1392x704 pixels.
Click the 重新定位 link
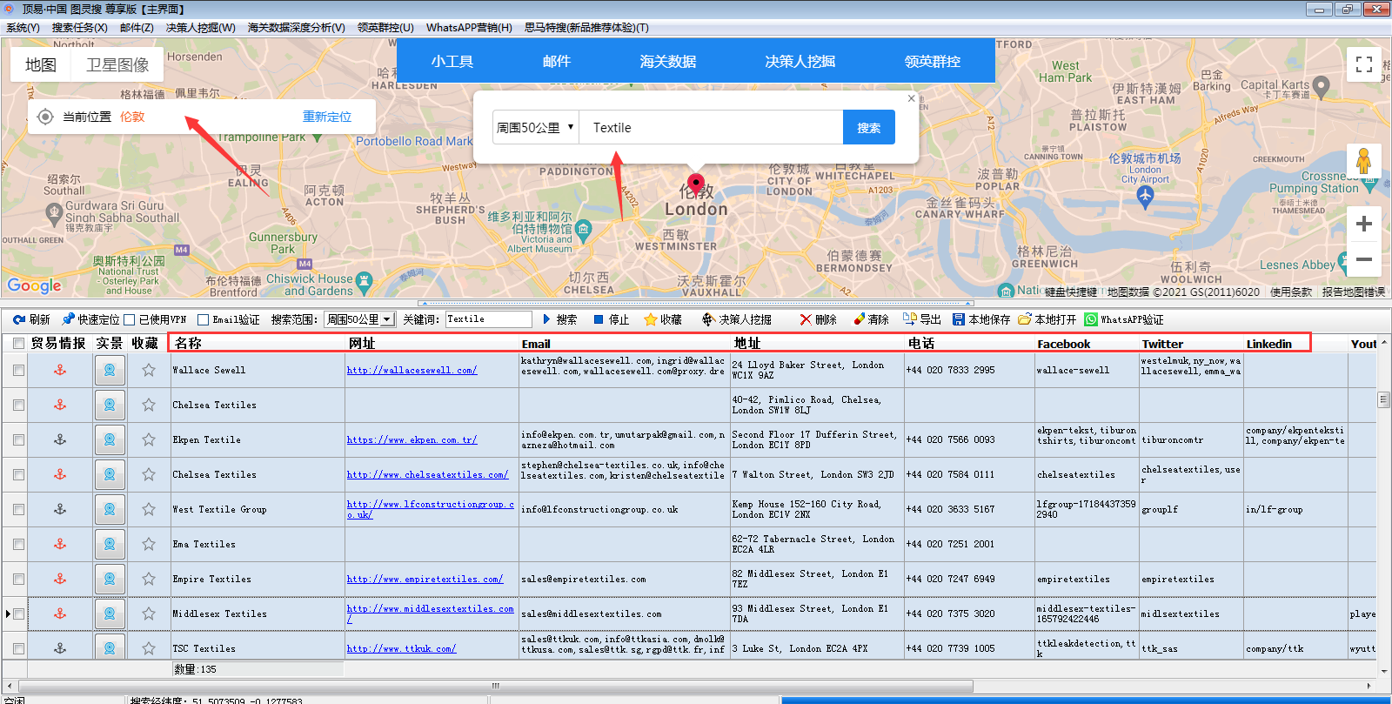click(x=327, y=117)
